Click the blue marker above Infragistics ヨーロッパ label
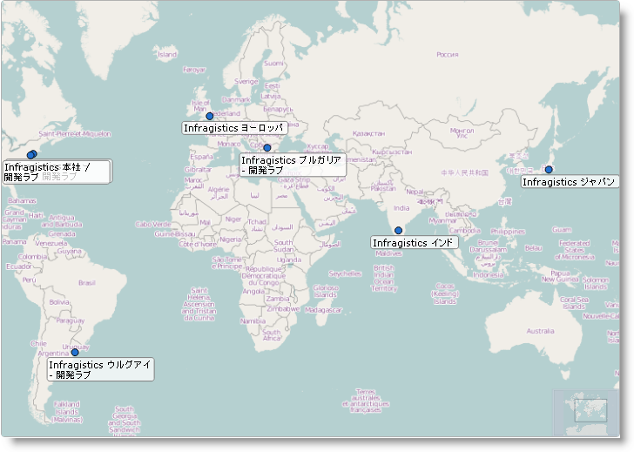The width and height of the screenshot is (634, 452). point(210,116)
